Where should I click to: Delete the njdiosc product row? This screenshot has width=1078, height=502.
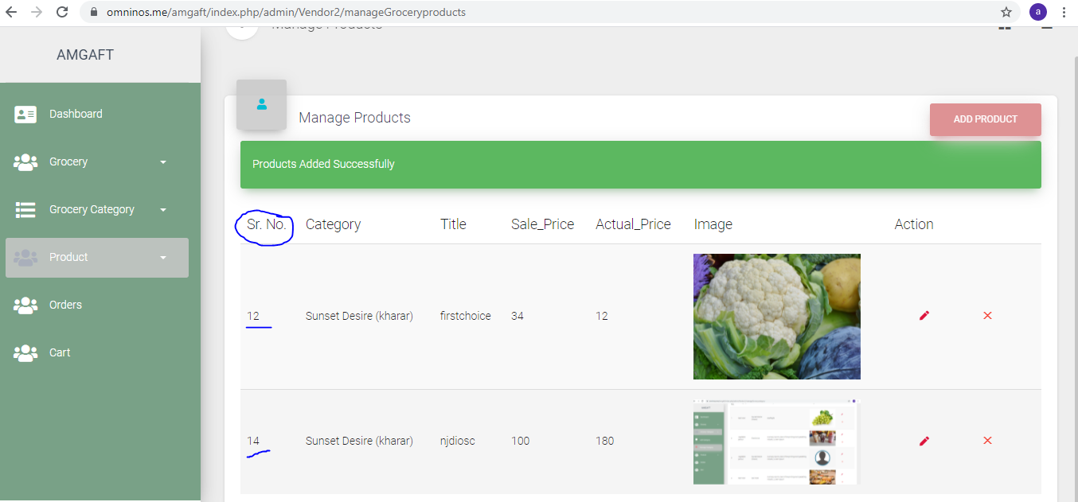[987, 441]
